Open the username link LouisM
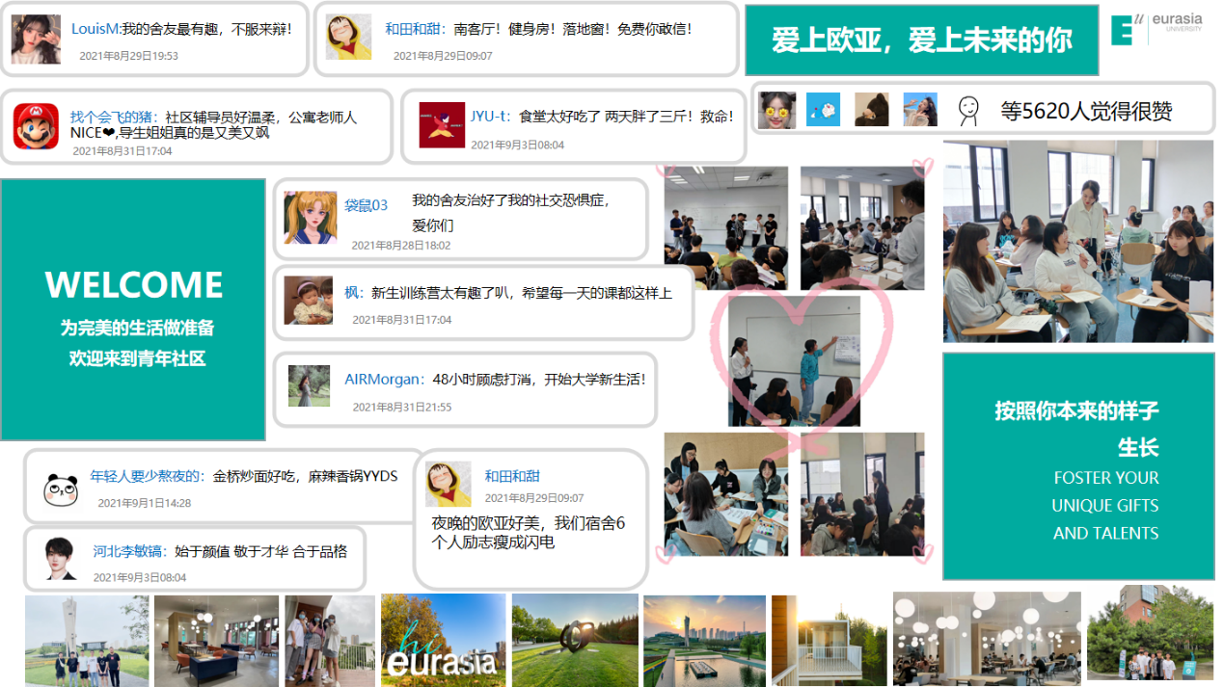This screenshot has width=1224, height=687. pos(95,29)
